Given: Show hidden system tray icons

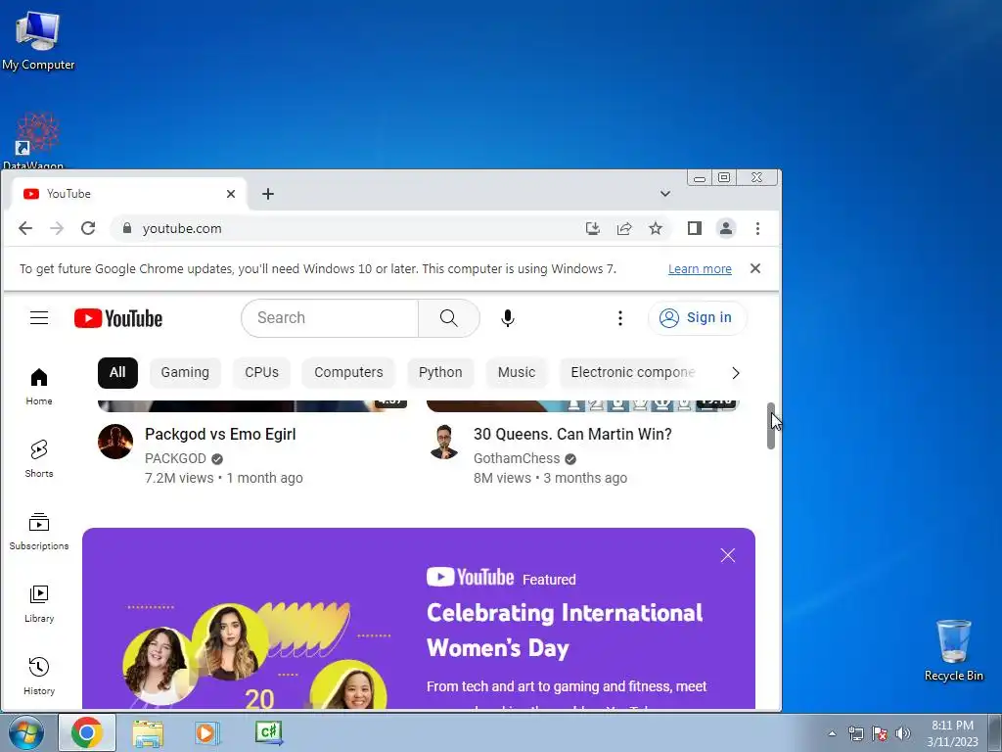Looking at the screenshot, I should [832, 733].
